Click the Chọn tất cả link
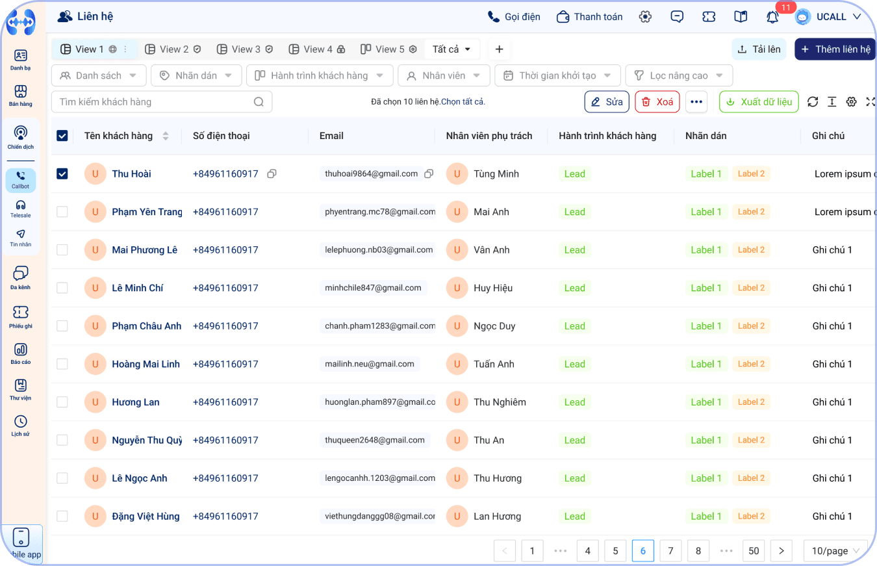 click(x=464, y=101)
